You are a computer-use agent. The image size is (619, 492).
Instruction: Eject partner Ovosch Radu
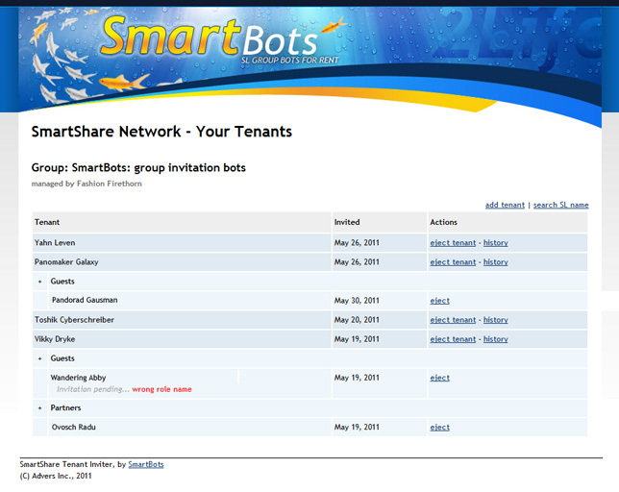coord(440,428)
